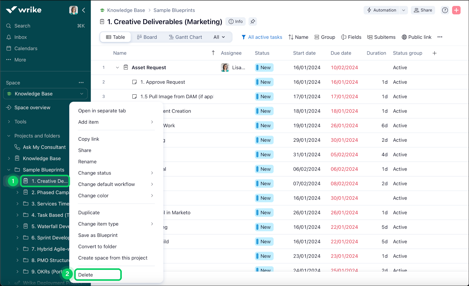
Task: Open the help question mark icon
Action: coord(445,10)
